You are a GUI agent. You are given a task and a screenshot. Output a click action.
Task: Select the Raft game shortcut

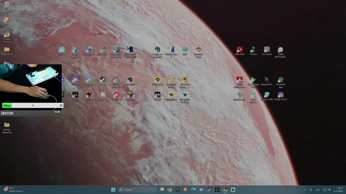coord(185,51)
